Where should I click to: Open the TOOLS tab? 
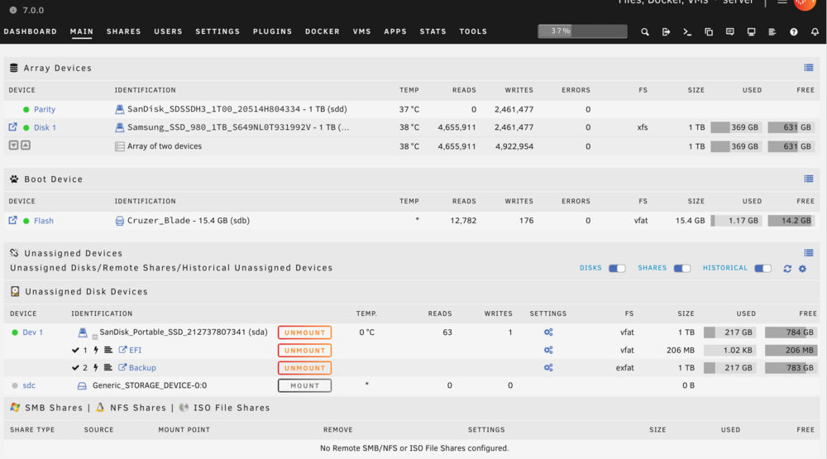(473, 31)
